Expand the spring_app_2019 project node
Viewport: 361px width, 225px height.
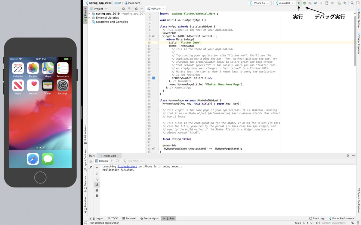(90, 14)
